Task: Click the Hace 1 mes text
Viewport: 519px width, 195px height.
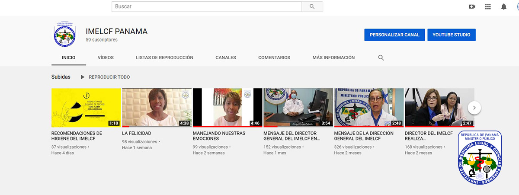Action: 275,153
